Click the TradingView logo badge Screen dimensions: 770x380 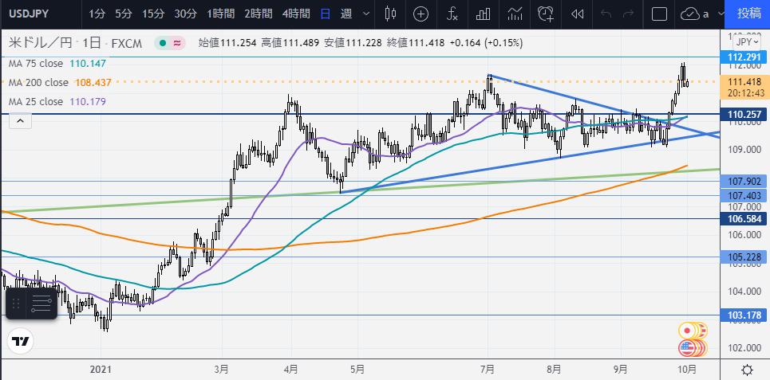pos(20,341)
